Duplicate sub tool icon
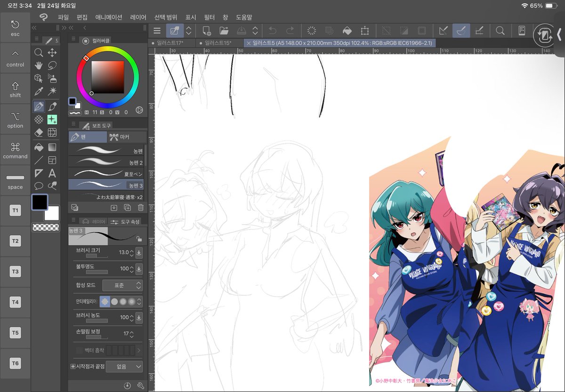The image size is (565, 392). point(127,207)
